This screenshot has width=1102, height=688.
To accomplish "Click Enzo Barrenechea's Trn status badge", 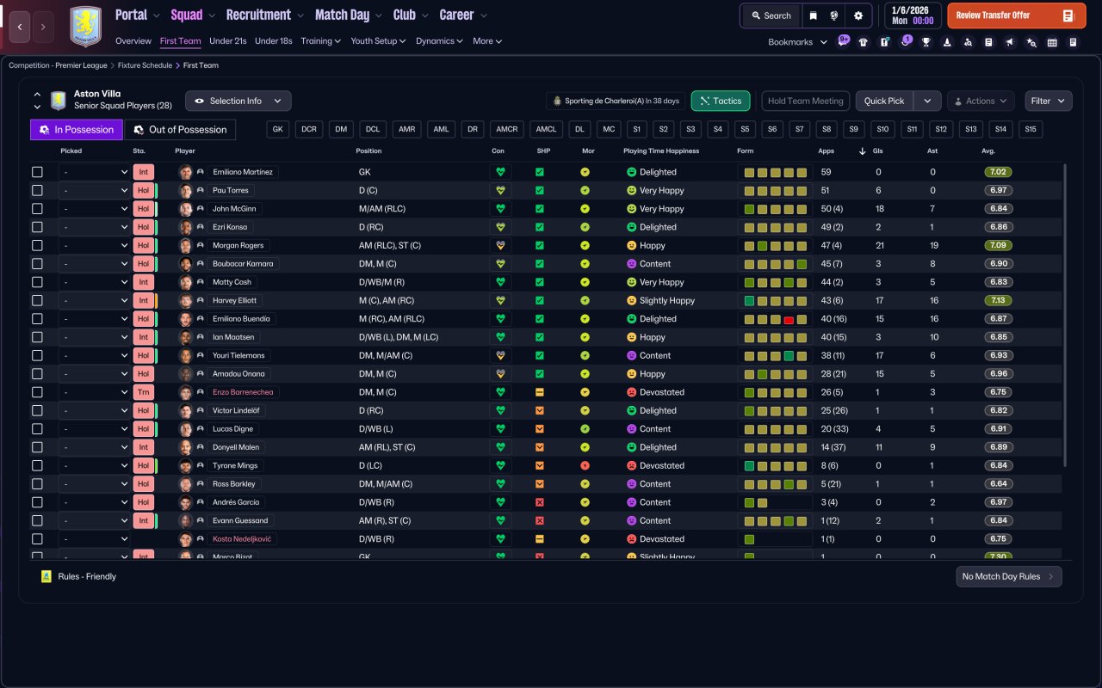I will (x=144, y=392).
